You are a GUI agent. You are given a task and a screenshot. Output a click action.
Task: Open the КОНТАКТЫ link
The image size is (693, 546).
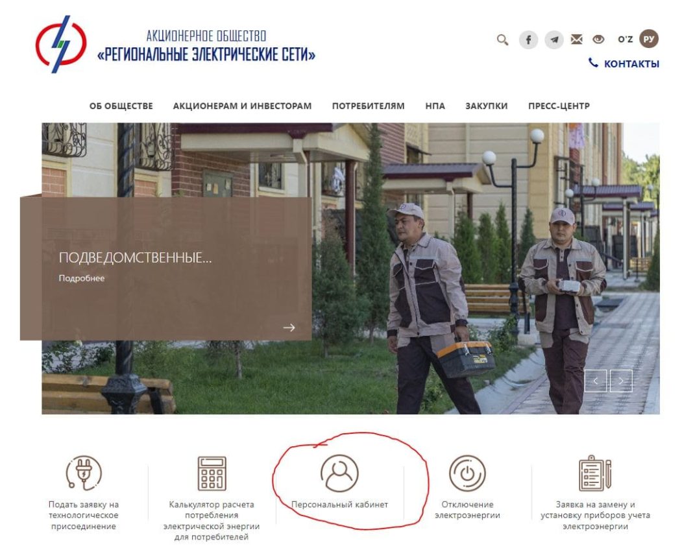624,64
